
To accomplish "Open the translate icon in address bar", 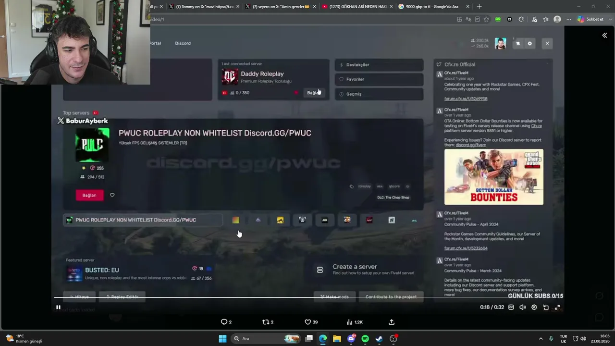I will tap(468, 19).
